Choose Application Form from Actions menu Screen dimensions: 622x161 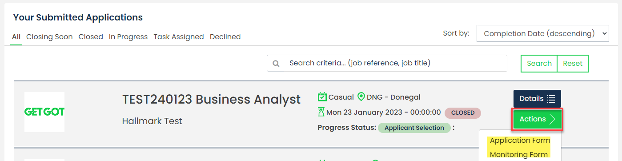520,141
